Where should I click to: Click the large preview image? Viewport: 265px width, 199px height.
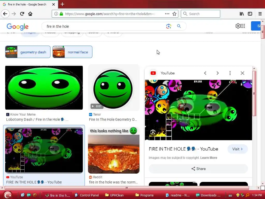coord(198,110)
